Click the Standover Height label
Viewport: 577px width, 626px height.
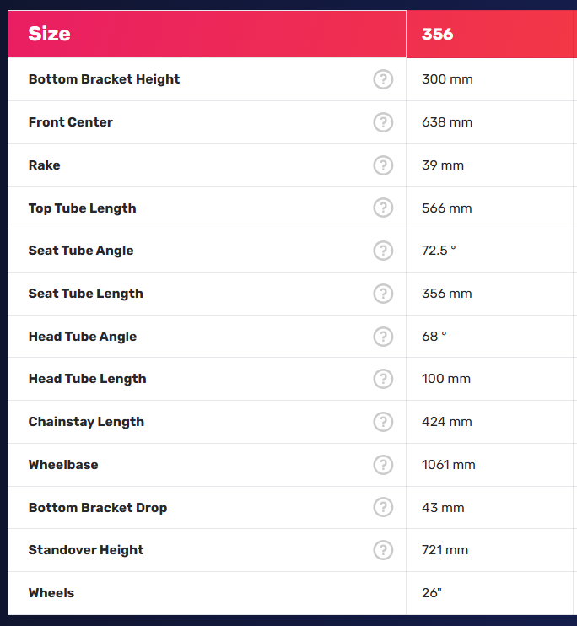[86, 550]
